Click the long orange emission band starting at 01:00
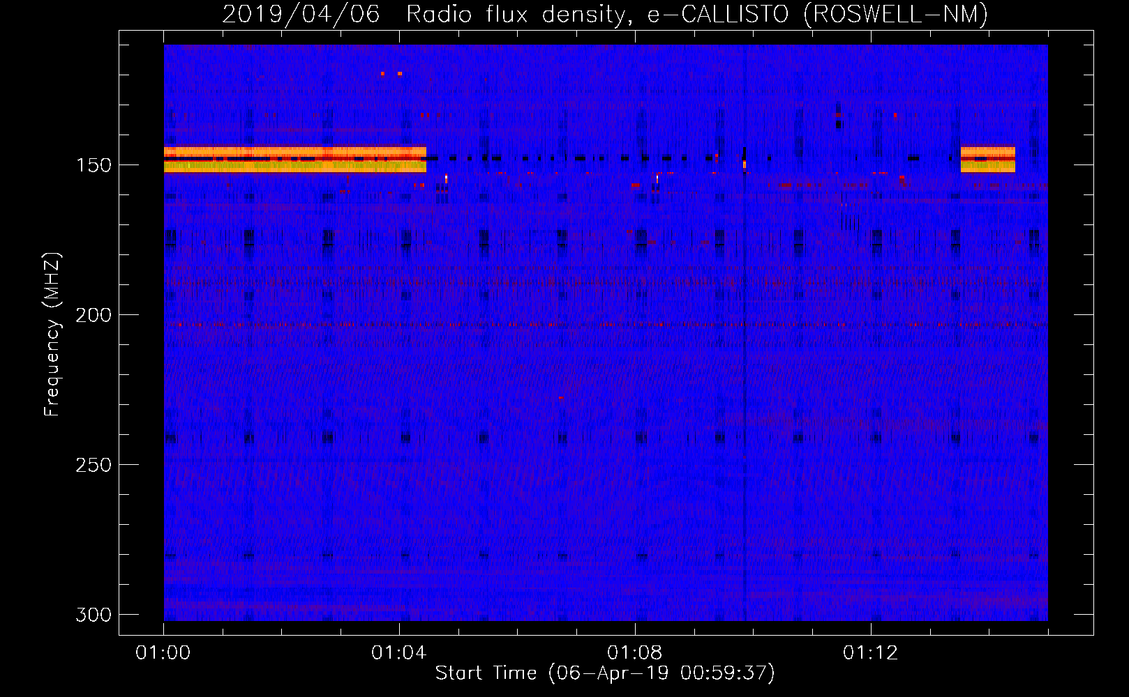Viewport: 1129px width, 697px height. [x=295, y=159]
